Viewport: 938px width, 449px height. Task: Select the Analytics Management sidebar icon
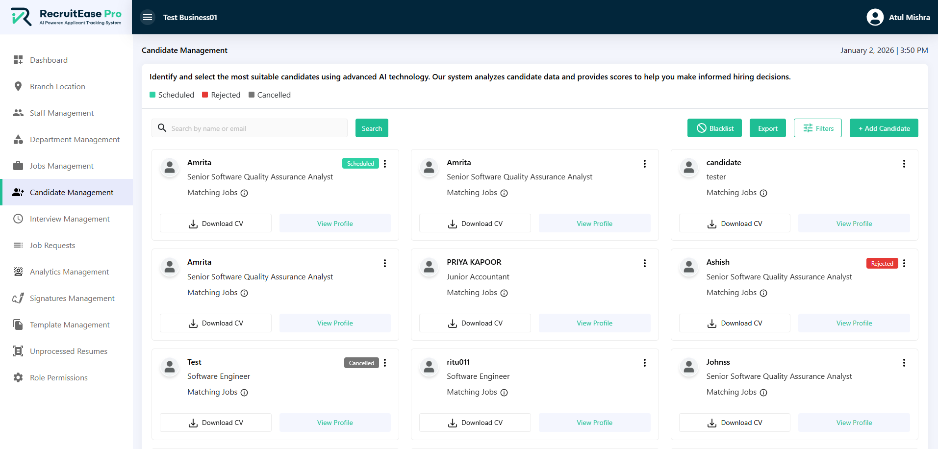click(18, 272)
